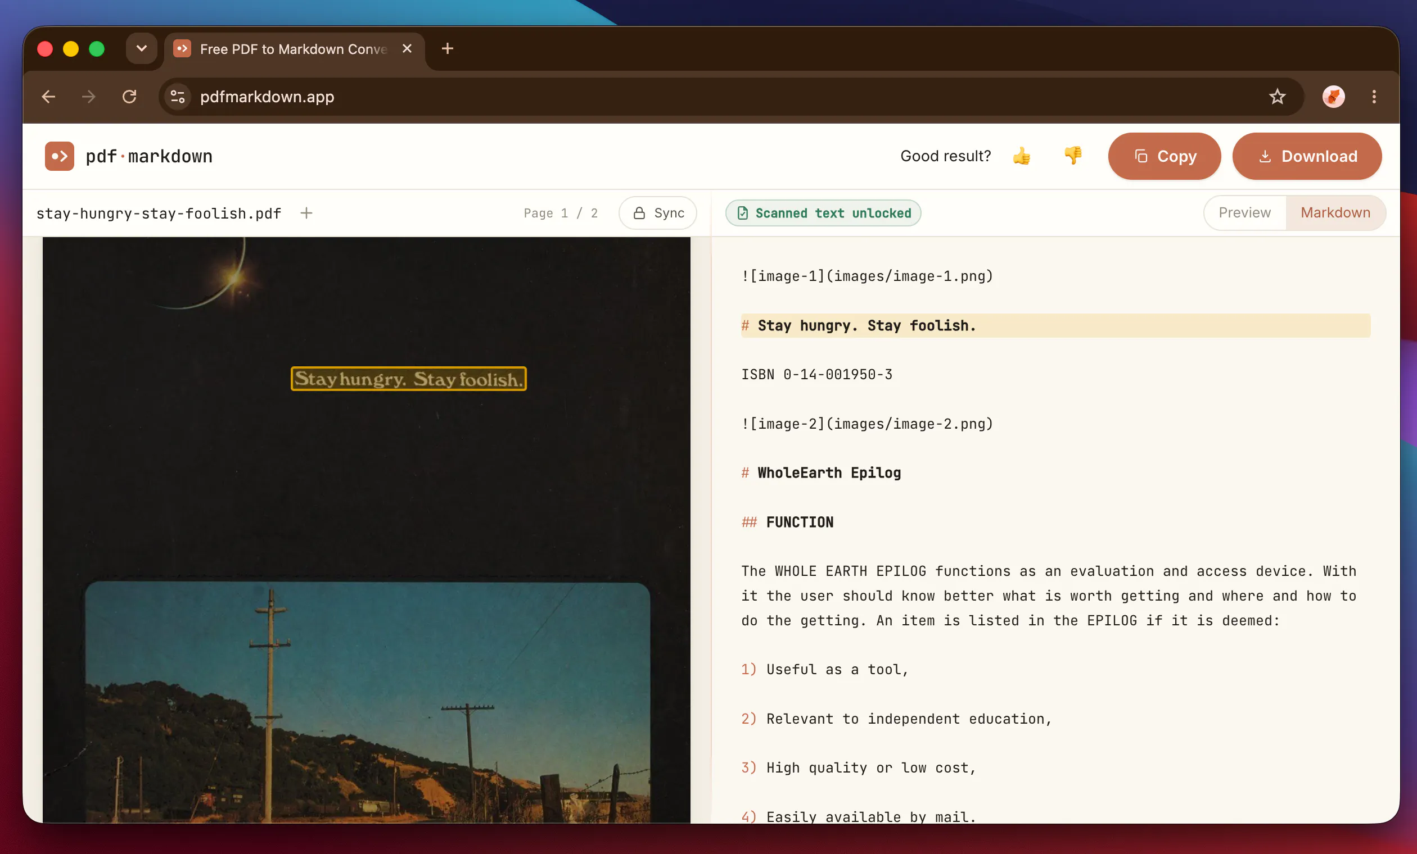Switch to the Markdown tab
The width and height of the screenshot is (1417, 854).
(1335, 212)
